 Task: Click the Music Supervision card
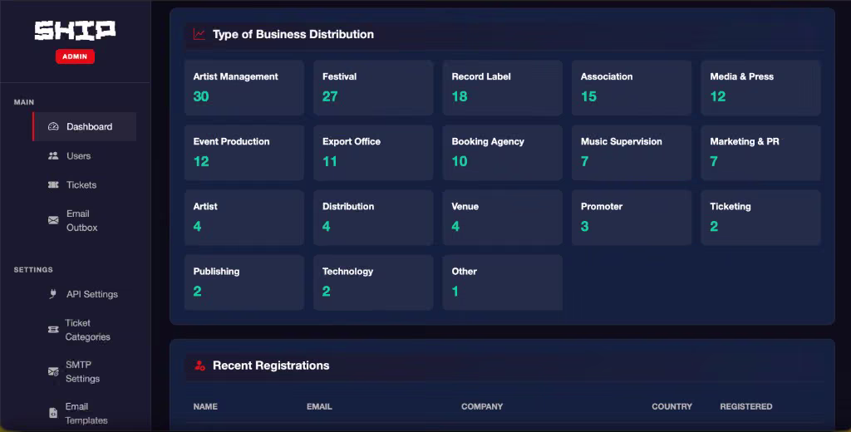632,153
